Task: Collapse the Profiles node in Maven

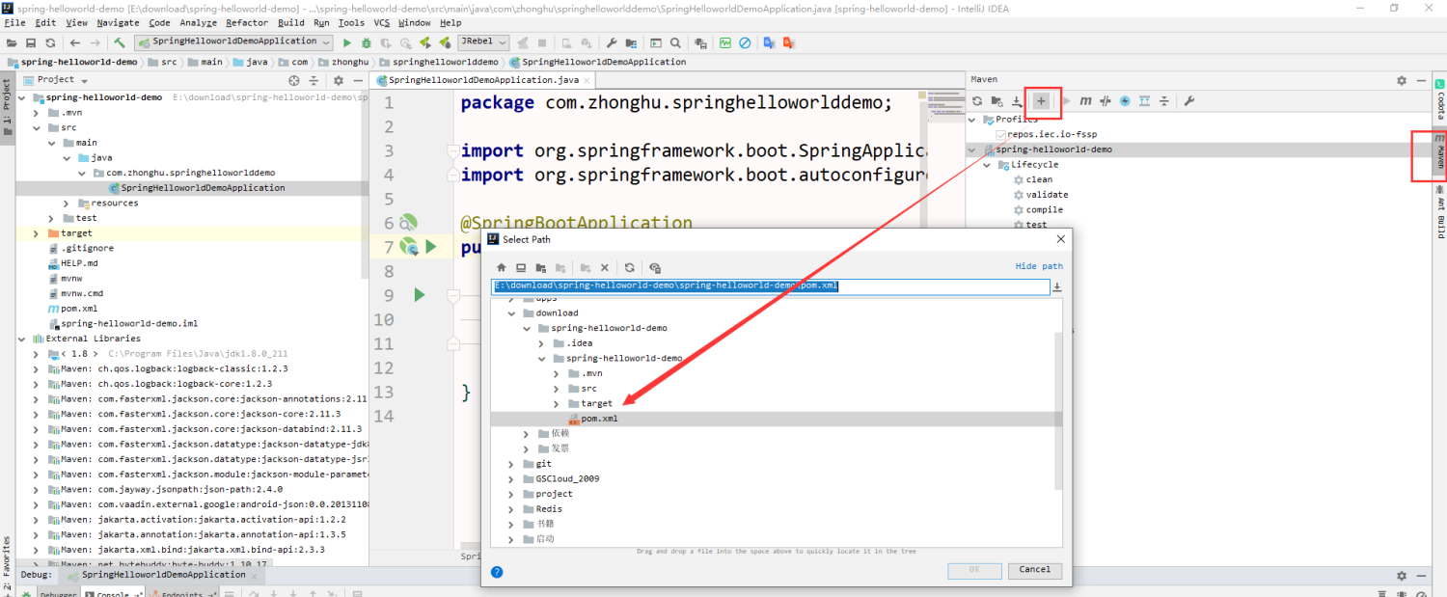Action: [x=972, y=120]
